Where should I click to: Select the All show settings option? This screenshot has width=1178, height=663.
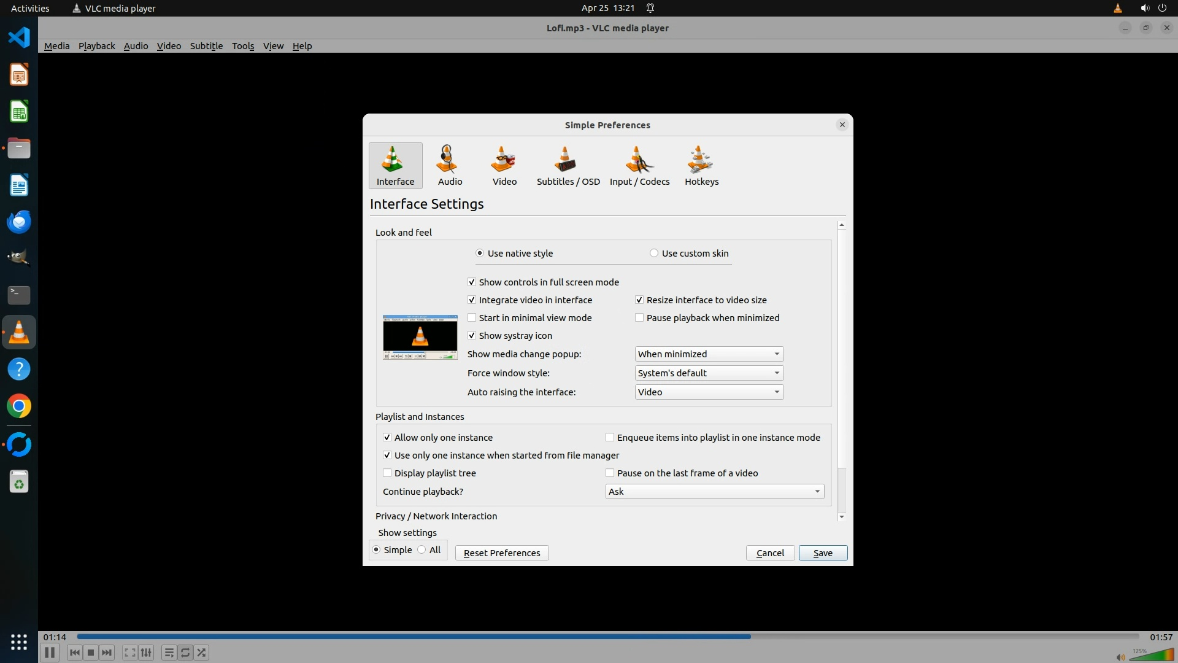[422, 550]
